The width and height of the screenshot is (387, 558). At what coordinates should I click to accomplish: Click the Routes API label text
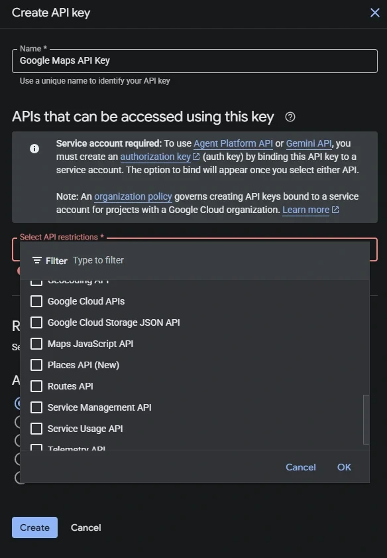coord(70,386)
